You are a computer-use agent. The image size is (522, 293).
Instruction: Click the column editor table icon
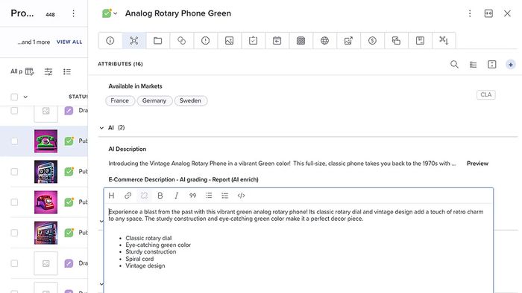pos(30,71)
